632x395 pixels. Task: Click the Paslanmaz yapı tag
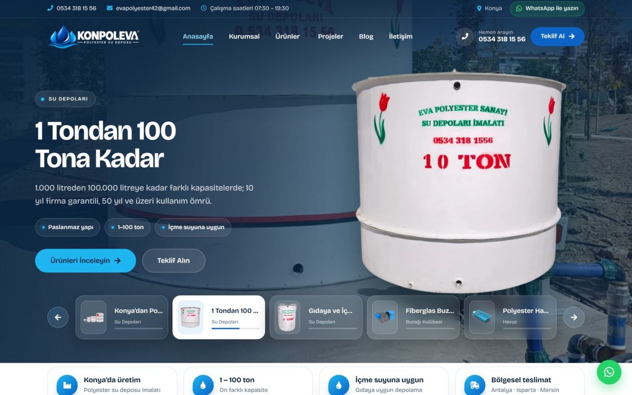[67, 228]
